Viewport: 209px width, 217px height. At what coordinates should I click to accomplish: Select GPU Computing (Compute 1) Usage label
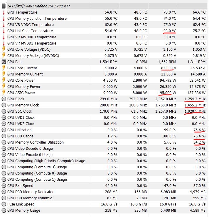(37, 179)
